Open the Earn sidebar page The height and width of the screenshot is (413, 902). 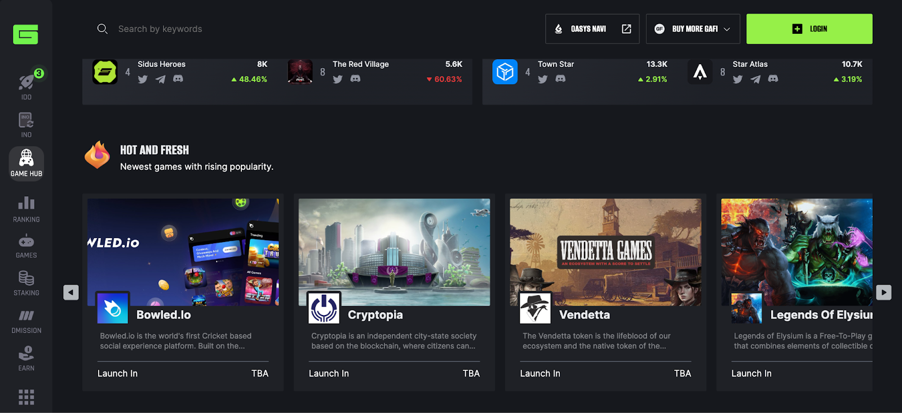click(x=26, y=358)
